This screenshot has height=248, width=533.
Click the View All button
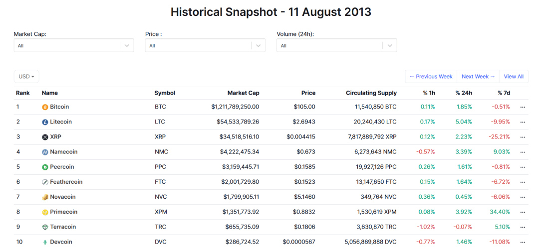[x=514, y=77]
